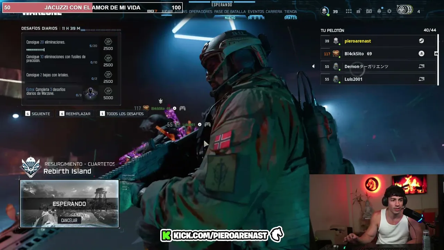Click CANCELAR to stop matchmaking
The image size is (444, 250).
point(69,220)
